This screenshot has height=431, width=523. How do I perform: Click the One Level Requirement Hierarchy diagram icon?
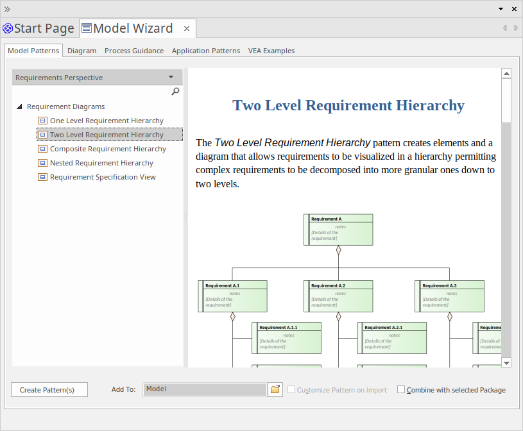pyautogui.click(x=43, y=121)
